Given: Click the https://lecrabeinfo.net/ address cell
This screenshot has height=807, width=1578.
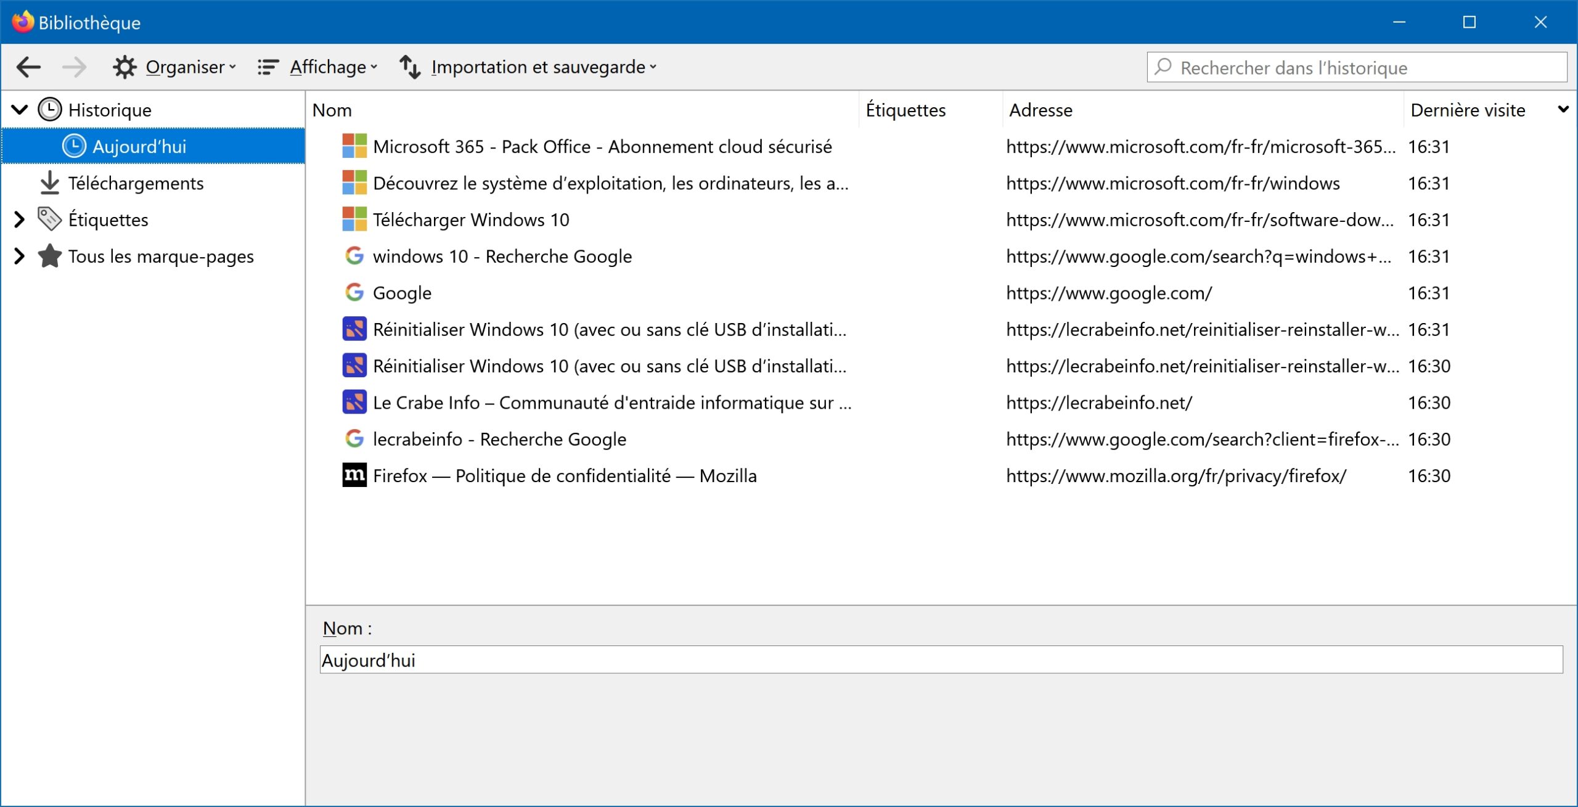Looking at the screenshot, I should pos(1099,403).
